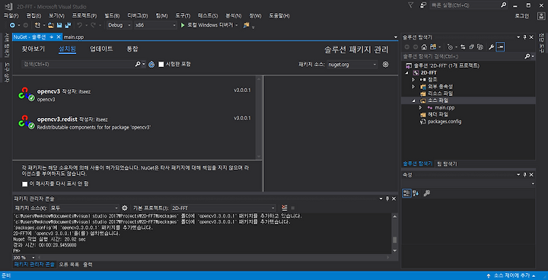Click the 로그인 sign-in link

click(522, 16)
